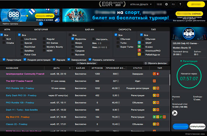Click the Дата column sort arrow
Viewport: 207px width, 136px height.
click(70, 68)
